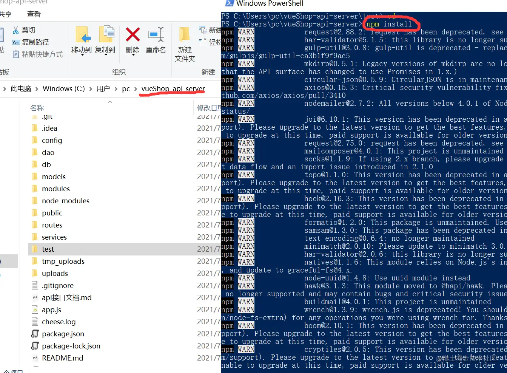The image size is (507, 373).
Task: Select the package.json file icon
Action: (35, 334)
